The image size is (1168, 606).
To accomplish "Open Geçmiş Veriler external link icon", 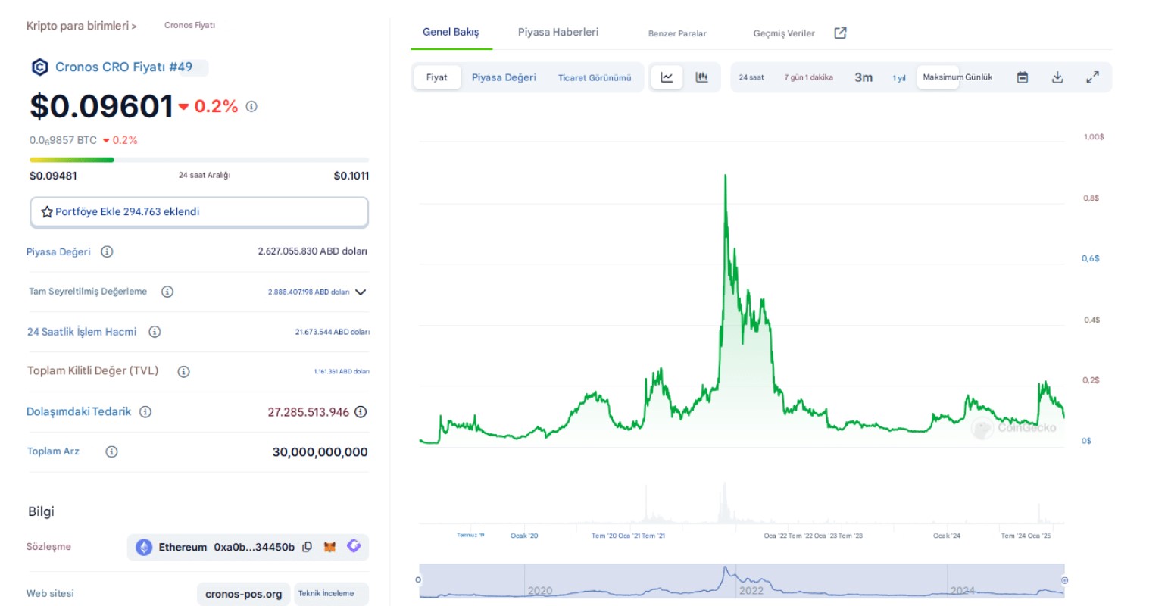I will point(840,33).
